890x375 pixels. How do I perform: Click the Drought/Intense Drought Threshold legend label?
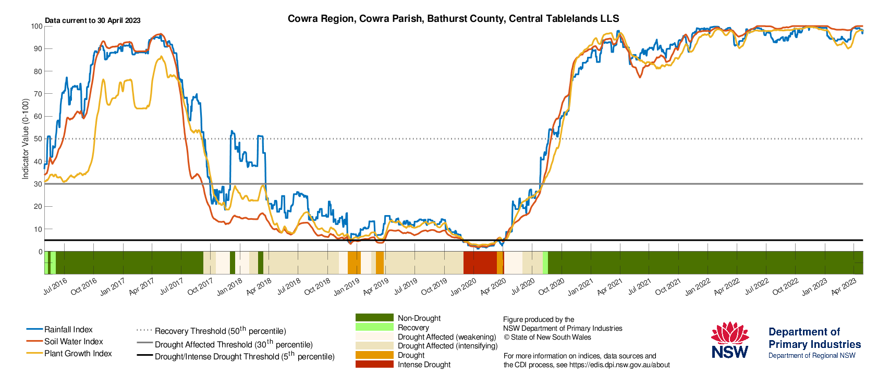click(245, 356)
